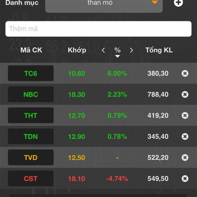Open the 'than mỏ' category dropdown
The height and width of the screenshot is (197, 197).
tap(104, 6)
